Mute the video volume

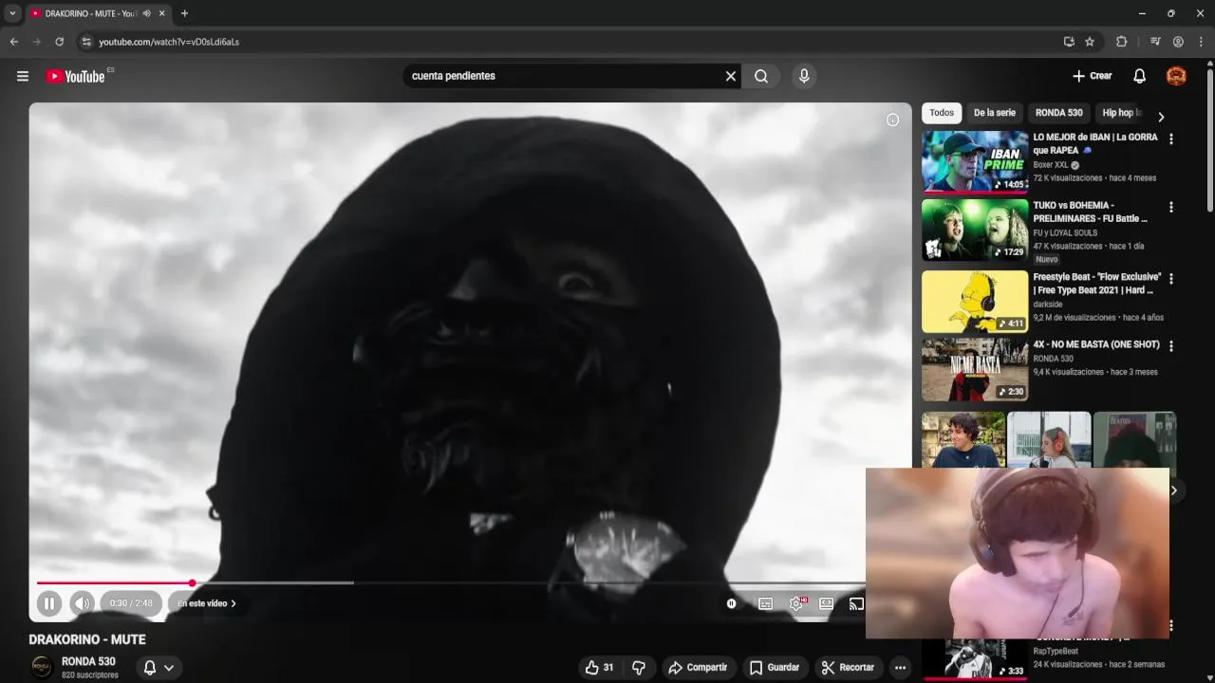tap(83, 603)
